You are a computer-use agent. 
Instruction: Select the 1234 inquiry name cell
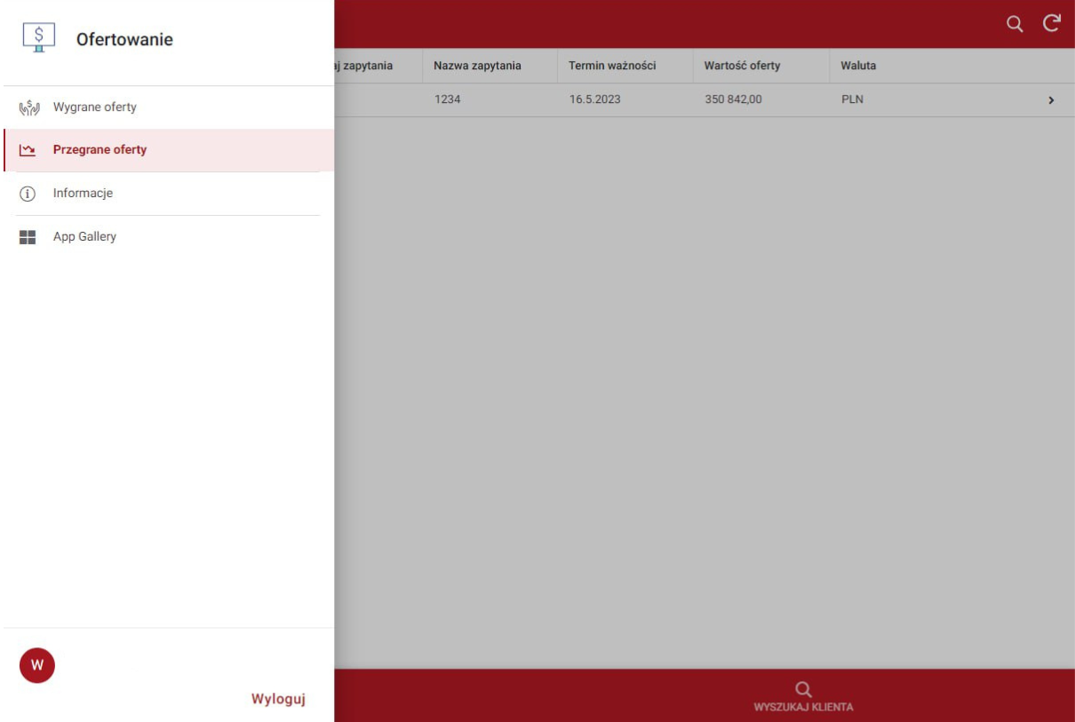pos(448,99)
